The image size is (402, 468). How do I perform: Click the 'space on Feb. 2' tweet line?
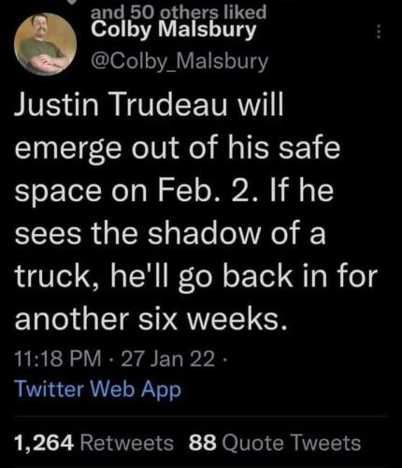[174, 191]
